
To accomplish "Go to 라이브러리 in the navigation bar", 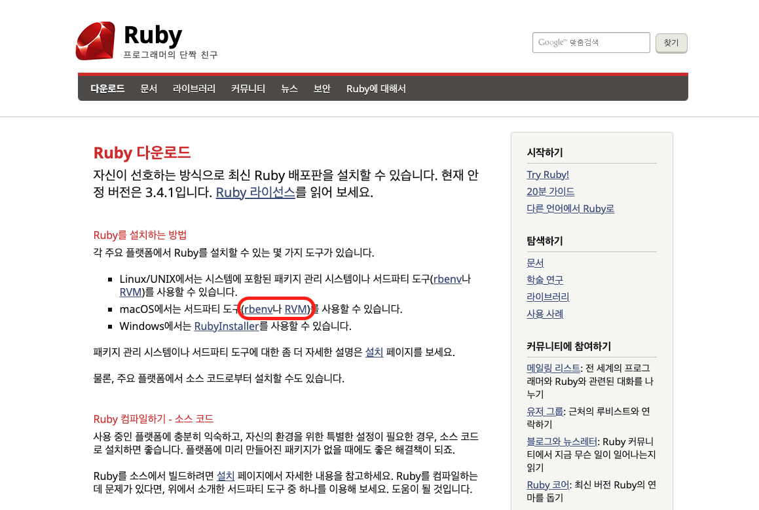I will [x=194, y=88].
